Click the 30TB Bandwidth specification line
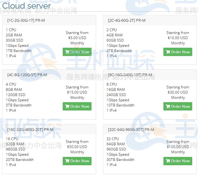 120,160
